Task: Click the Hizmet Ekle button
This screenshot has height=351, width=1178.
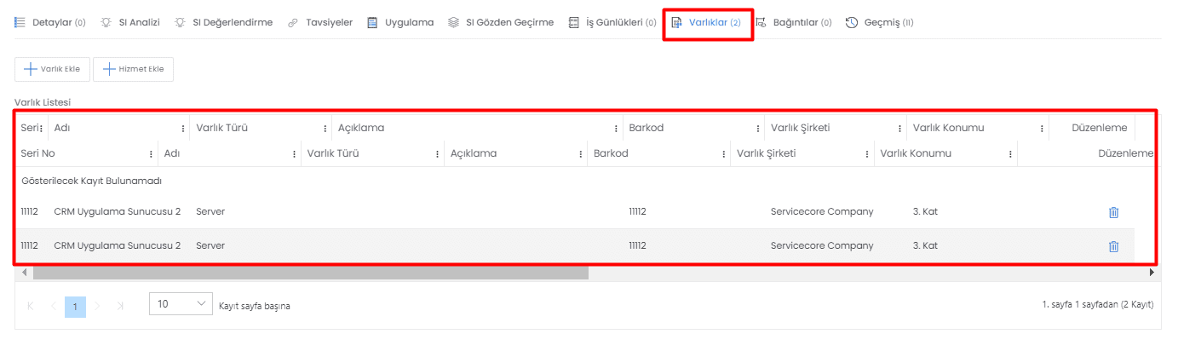Action: point(133,69)
